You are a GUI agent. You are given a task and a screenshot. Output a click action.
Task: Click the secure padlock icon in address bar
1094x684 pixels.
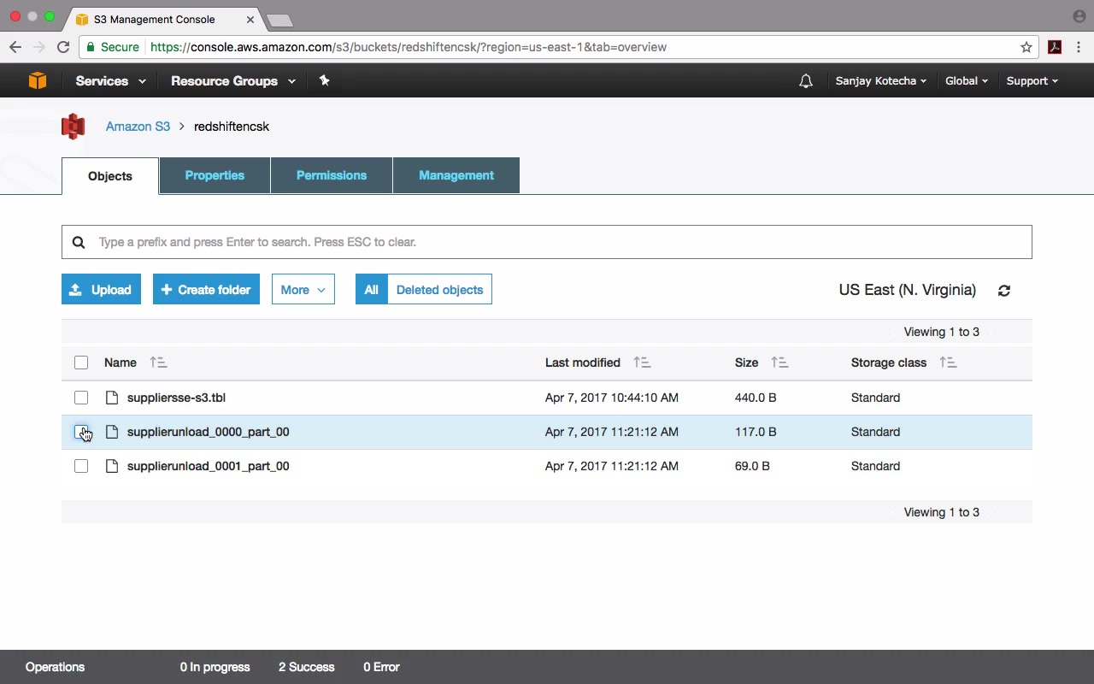tap(91, 47)
